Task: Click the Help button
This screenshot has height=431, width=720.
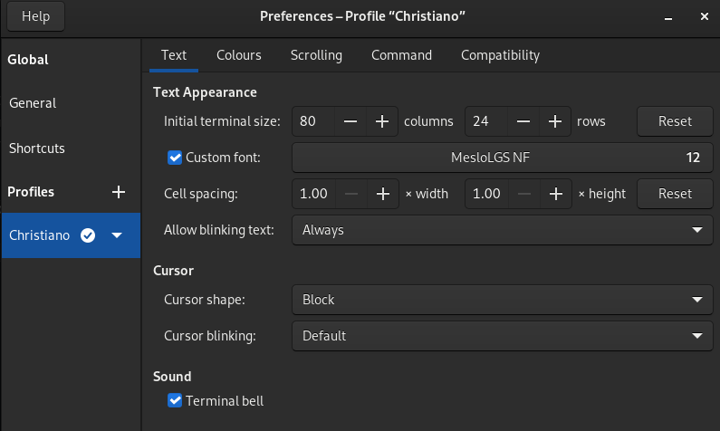Action: click(x=36, y=16)
